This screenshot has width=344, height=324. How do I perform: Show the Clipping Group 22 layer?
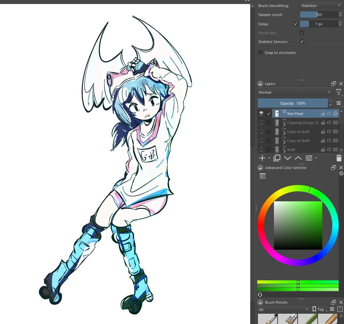(x=261, y=123)
